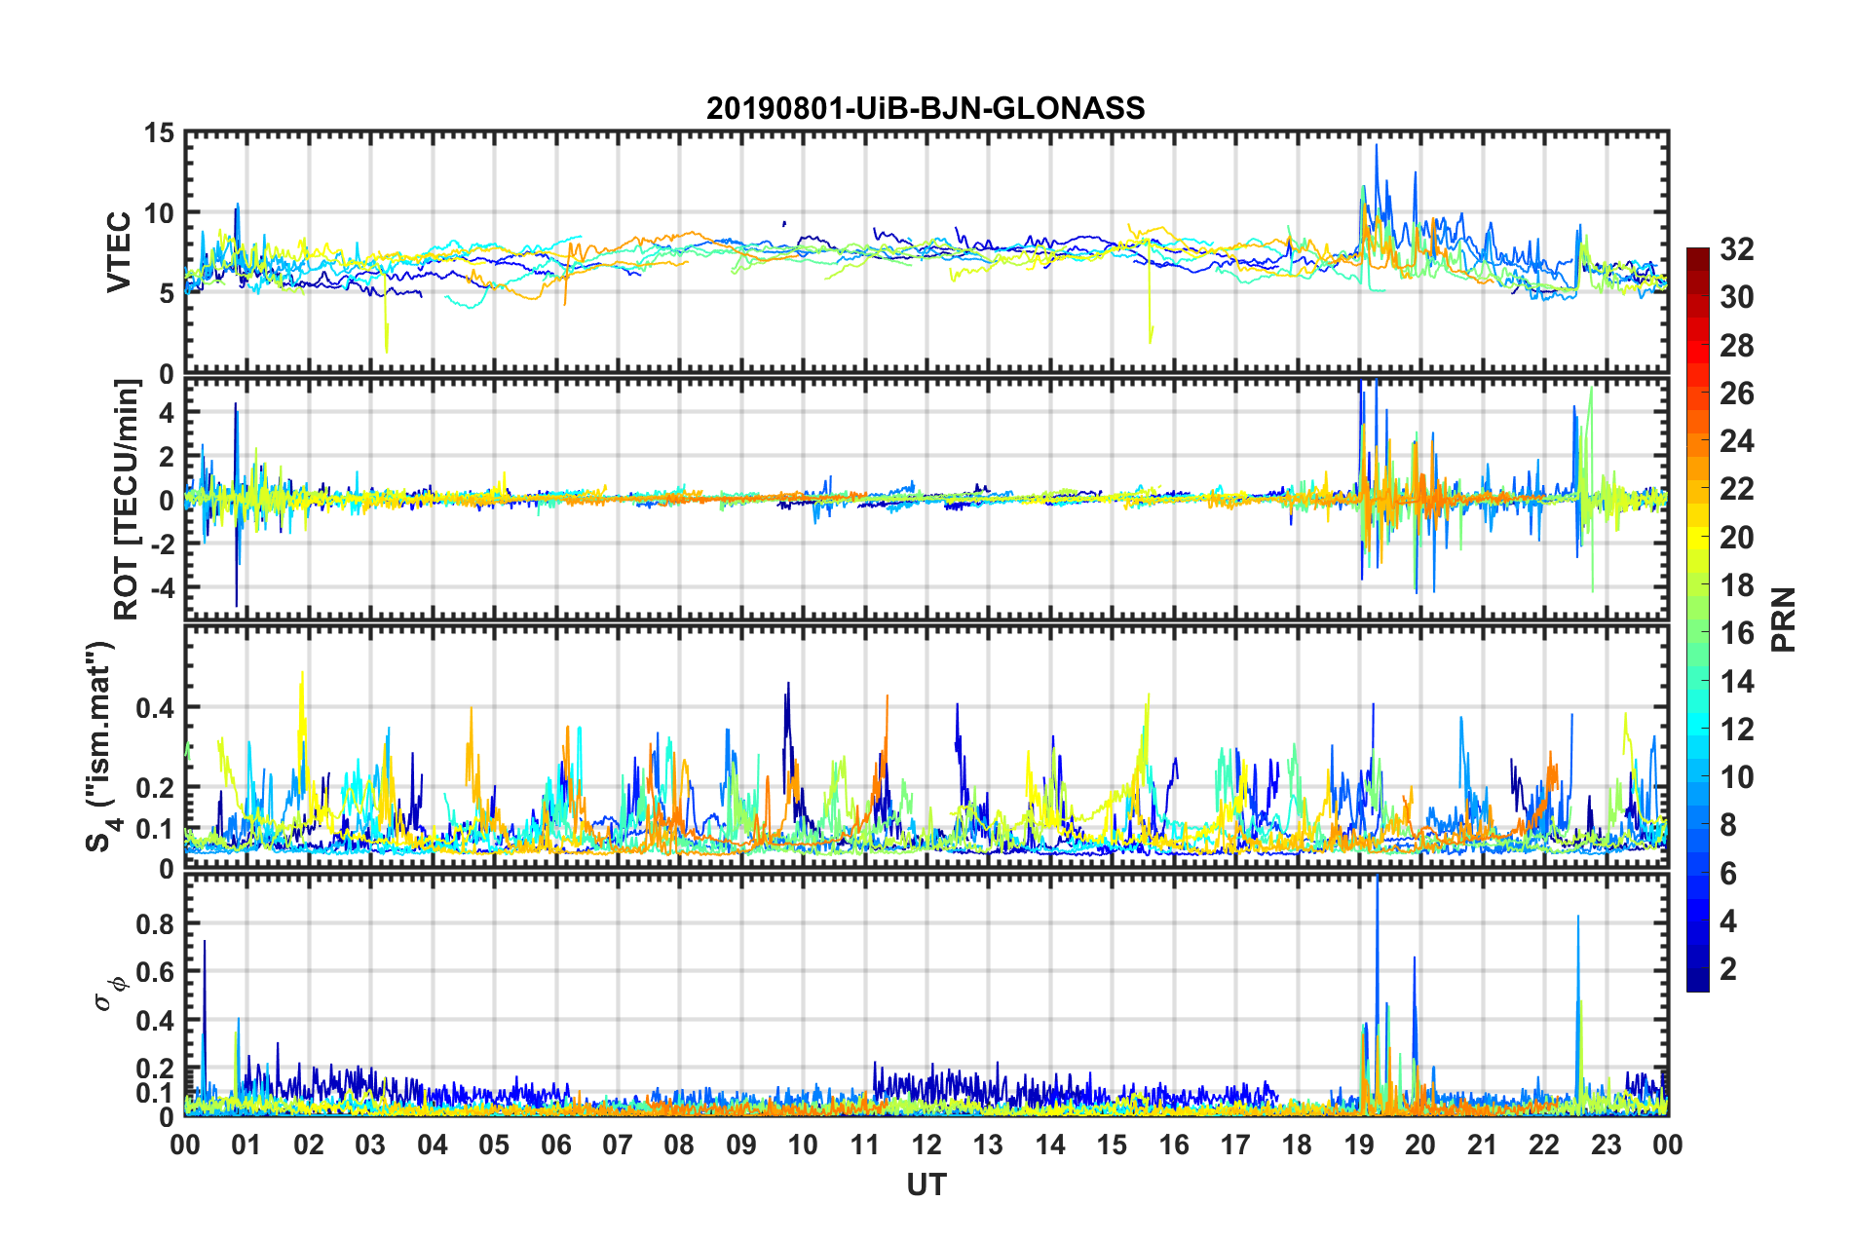Viewport: 1853px width, 1239px height.
Task: Click the PRN colorbar gradient
Action: 1698,619
